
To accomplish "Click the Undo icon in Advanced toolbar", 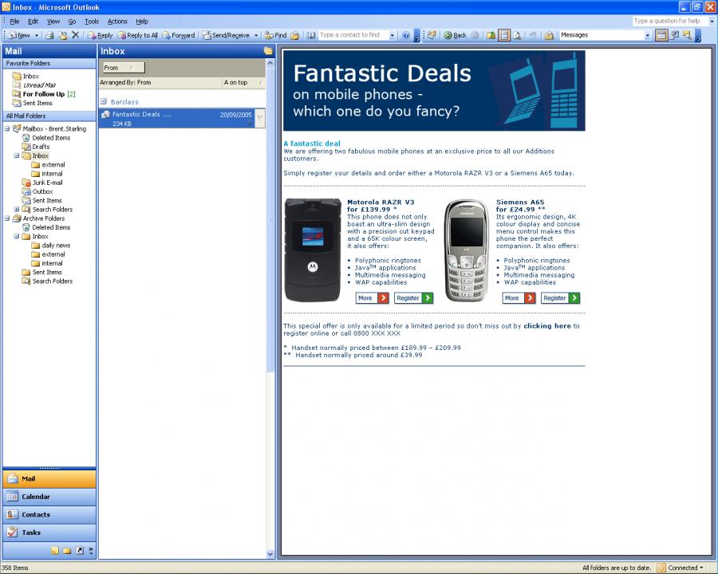I will tap(533, 35).
